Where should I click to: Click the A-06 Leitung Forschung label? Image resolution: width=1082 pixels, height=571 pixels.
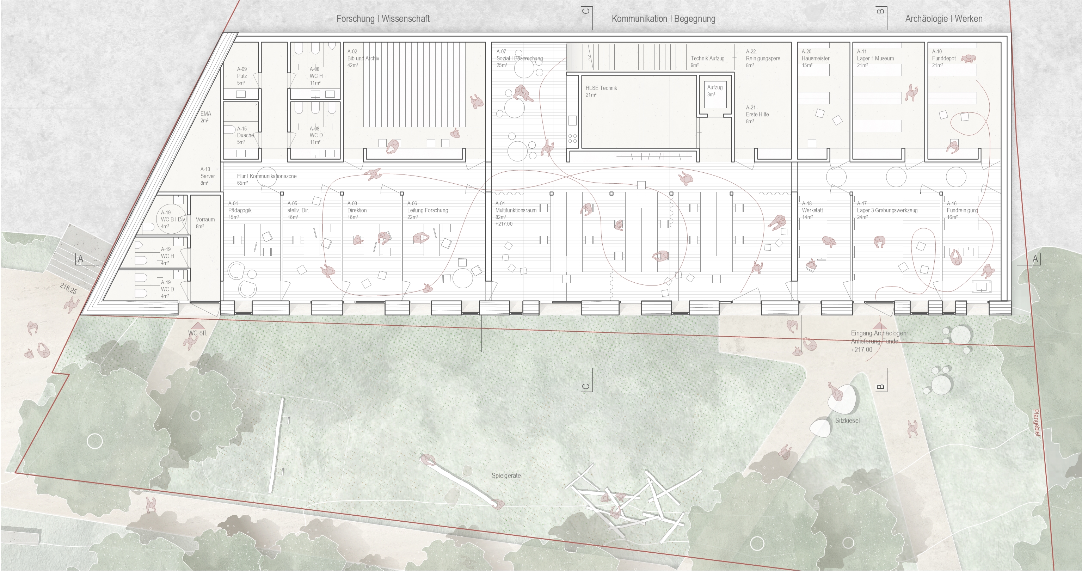pyautogui.click(x=427, y=210)
